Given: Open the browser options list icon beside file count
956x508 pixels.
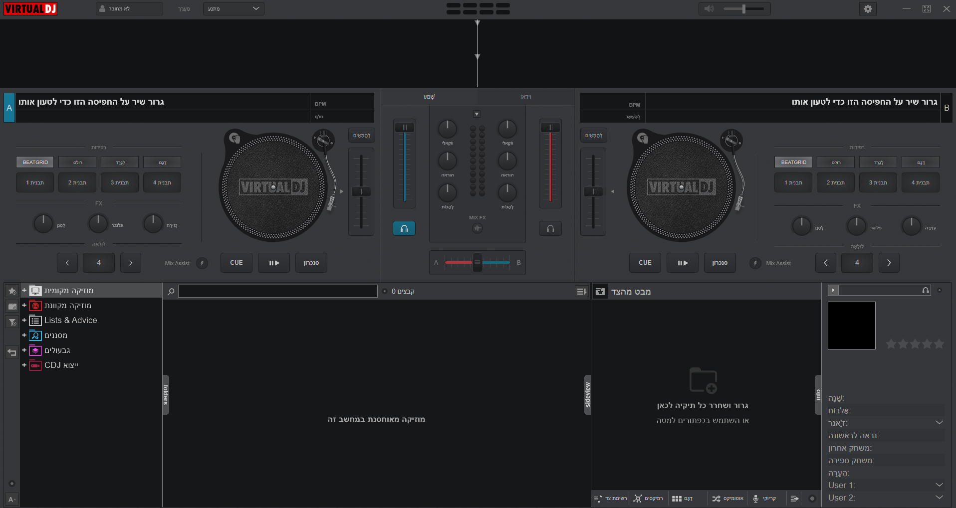Looking at the screenshot, I should (x=582, y=291).
